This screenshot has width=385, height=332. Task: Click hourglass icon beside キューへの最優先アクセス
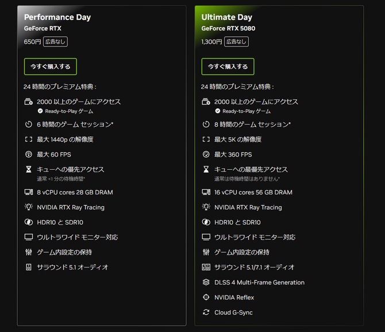click(x=206, y=169)
